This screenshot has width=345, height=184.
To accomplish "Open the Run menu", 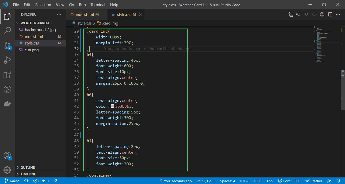I will [x=82, y=5].
